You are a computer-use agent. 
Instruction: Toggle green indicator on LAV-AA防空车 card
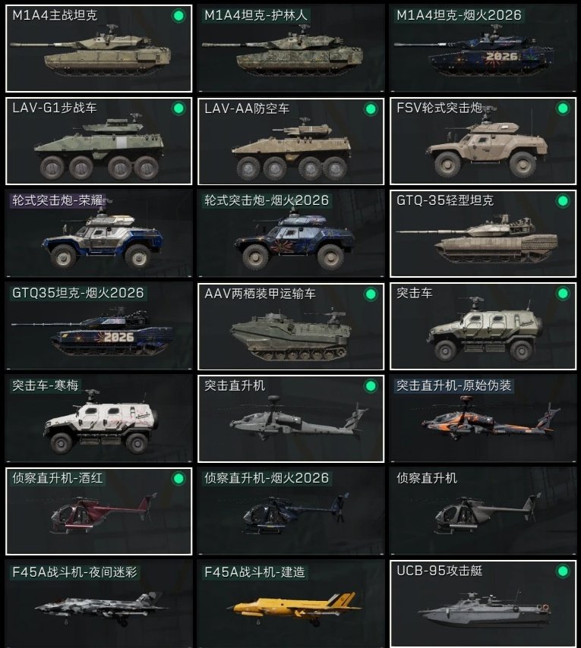[x=371, y=109]
